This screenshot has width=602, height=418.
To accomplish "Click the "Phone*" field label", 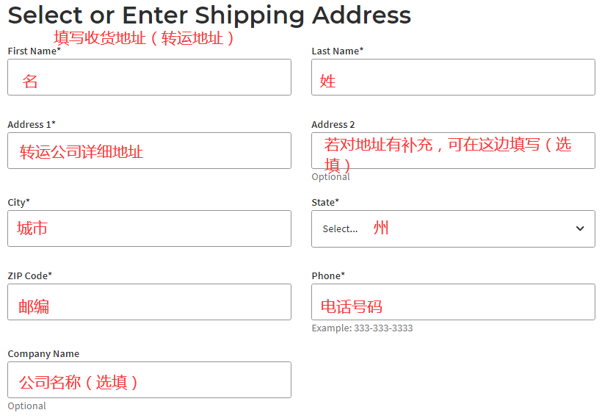I will coord(327,275).
